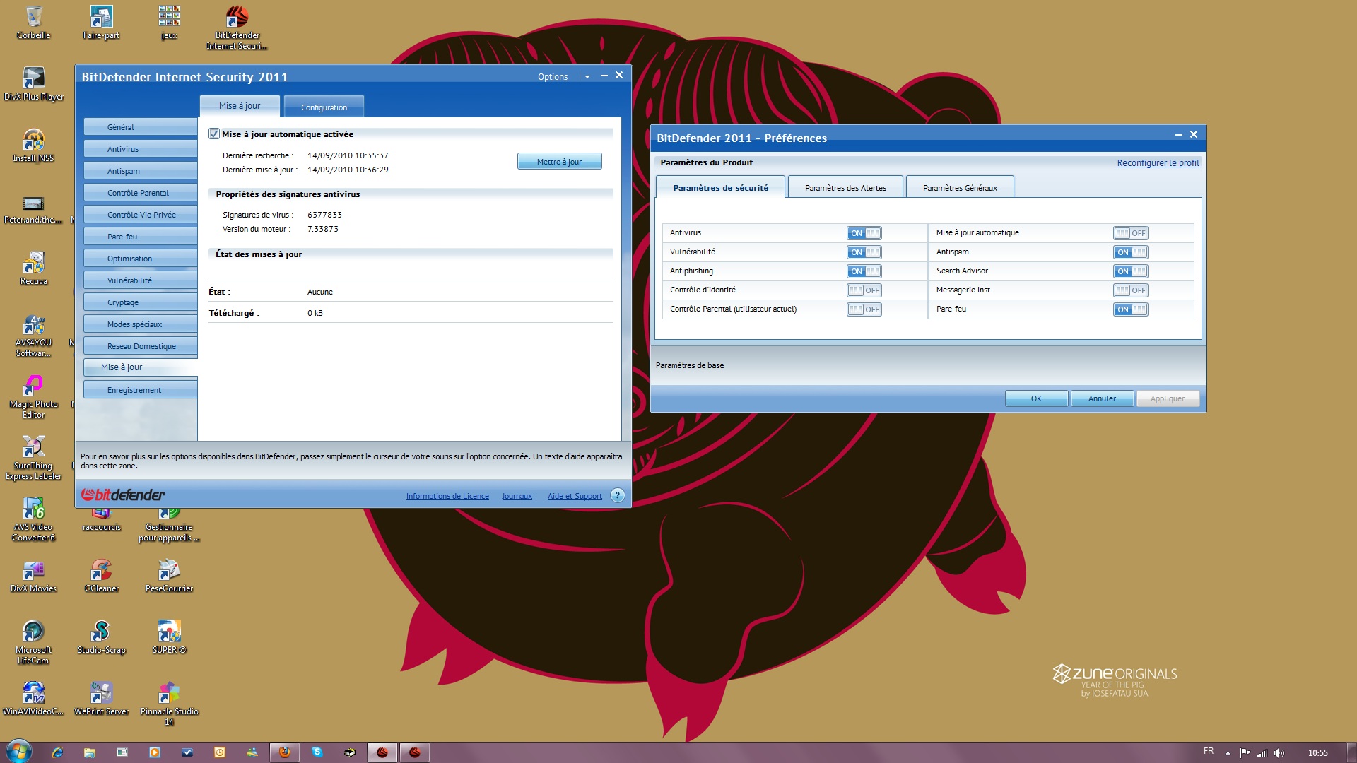
Task: Click the volume speaker tray icon
Action: coord(1279,753)
